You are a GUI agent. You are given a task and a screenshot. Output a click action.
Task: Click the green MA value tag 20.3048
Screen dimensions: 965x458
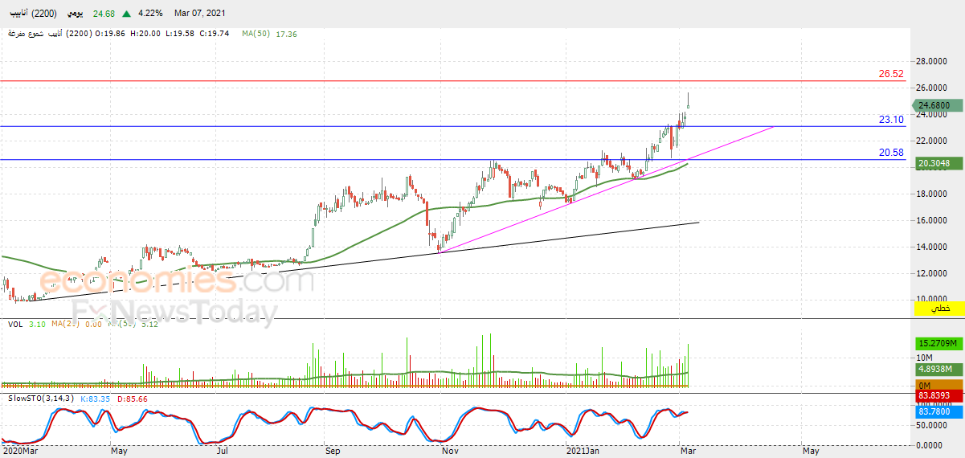point(934,163)
